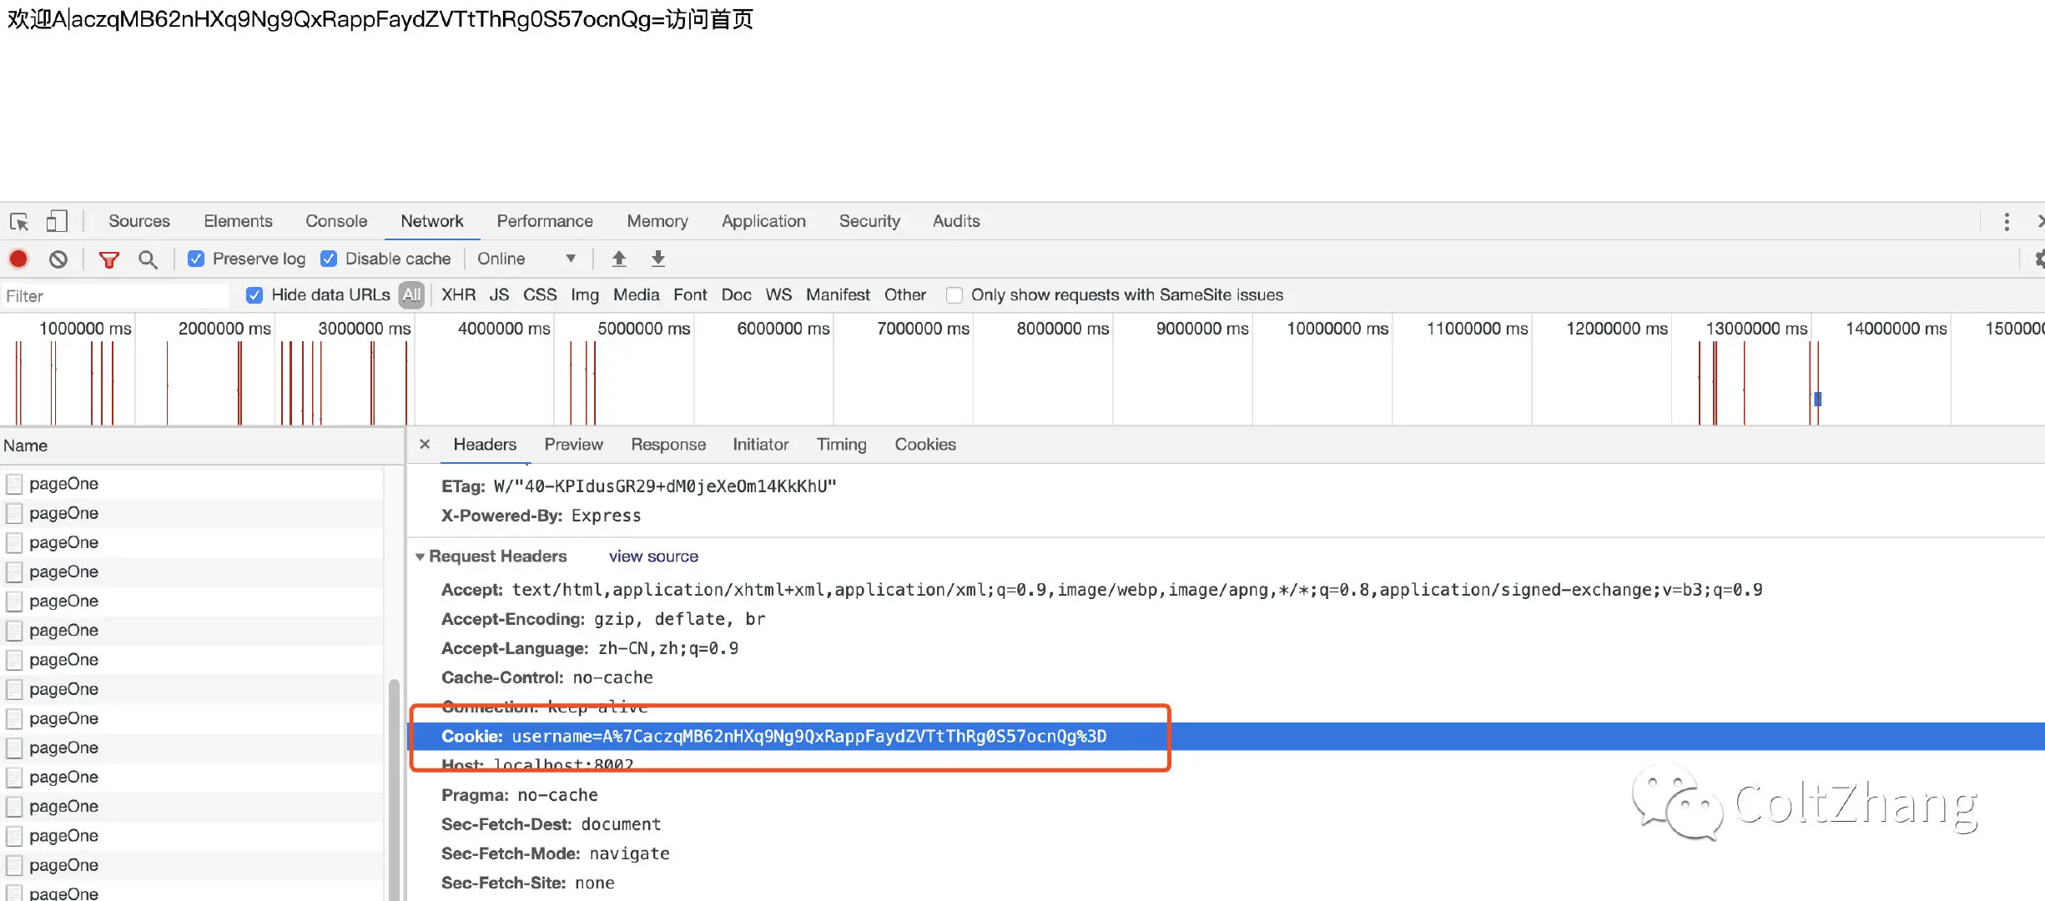The height and width of the screenshot is (901, 2045).
Task: Click the Filter text input field
Action: pos(115,296)
